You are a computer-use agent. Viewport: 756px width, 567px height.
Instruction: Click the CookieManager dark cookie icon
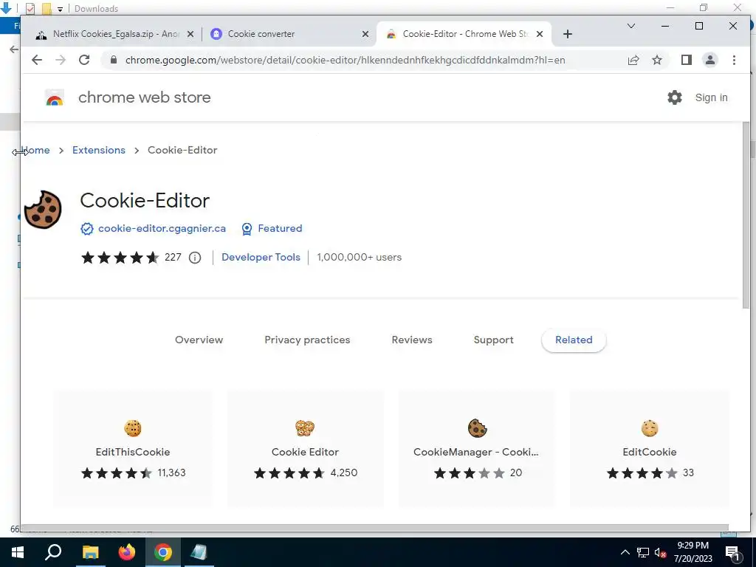478,427
